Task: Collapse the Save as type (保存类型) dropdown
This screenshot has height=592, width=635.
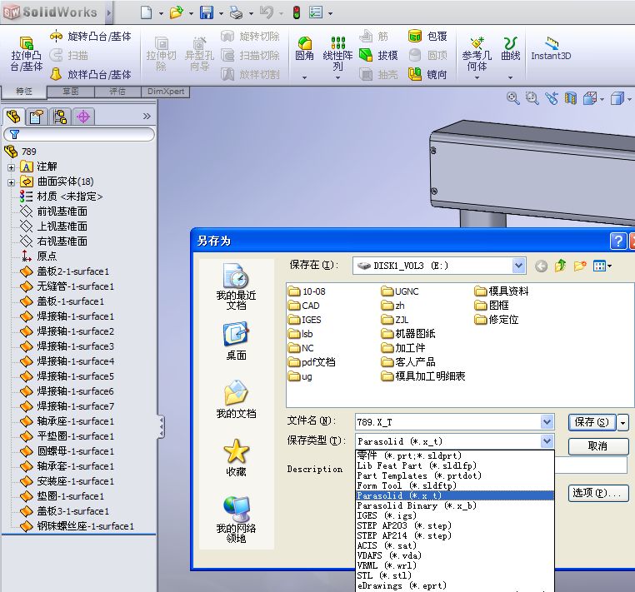Action: click(x=547, y=441)
